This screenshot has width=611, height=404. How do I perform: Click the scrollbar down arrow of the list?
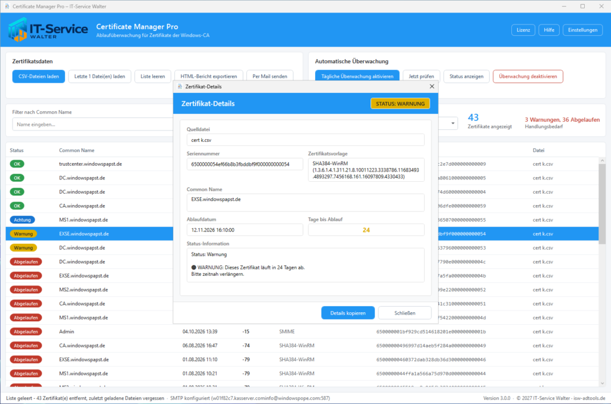coord(602,383)
